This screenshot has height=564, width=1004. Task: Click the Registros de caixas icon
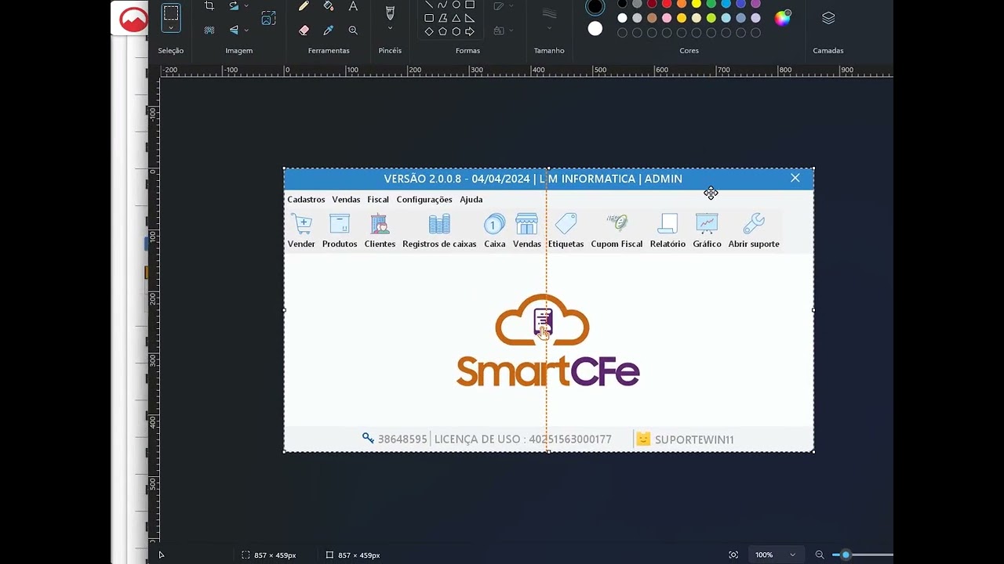tap(439, 224)
